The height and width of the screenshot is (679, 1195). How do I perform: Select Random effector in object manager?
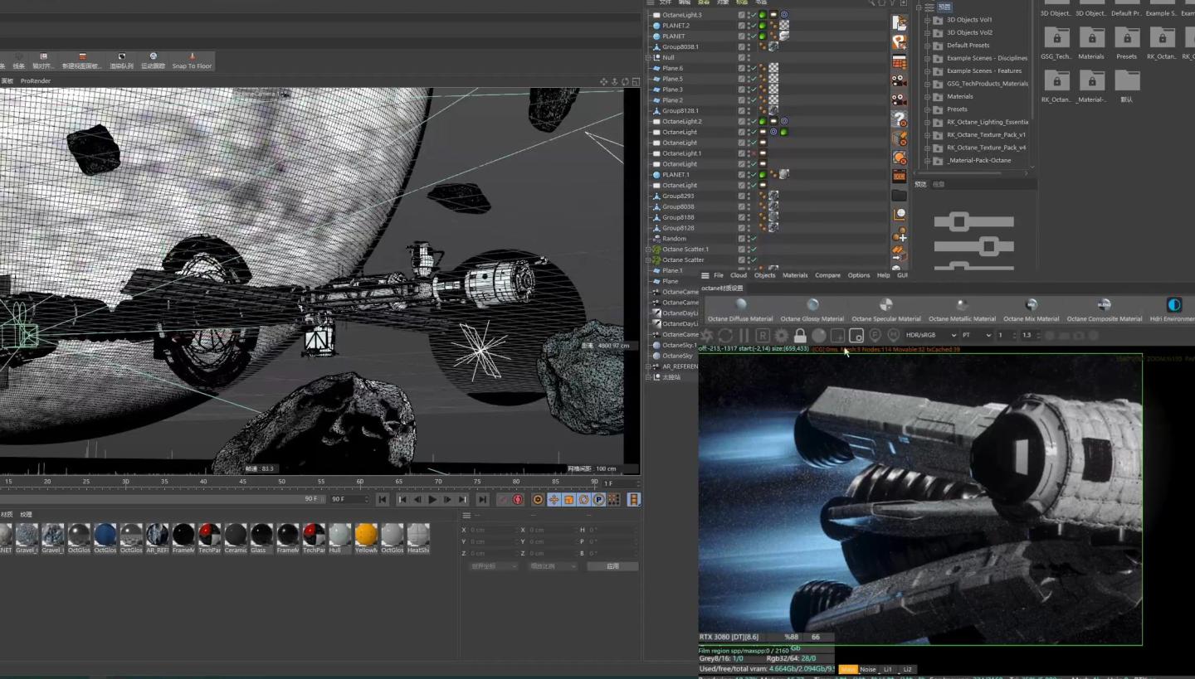pos(674,239)
